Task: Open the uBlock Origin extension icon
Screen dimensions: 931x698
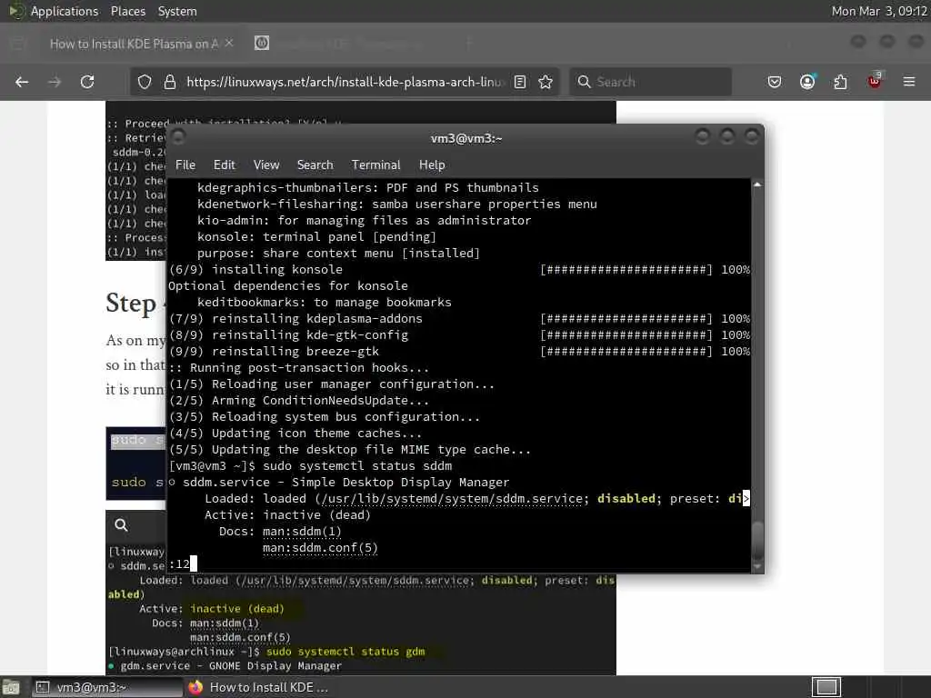Action: pos(875,81)
